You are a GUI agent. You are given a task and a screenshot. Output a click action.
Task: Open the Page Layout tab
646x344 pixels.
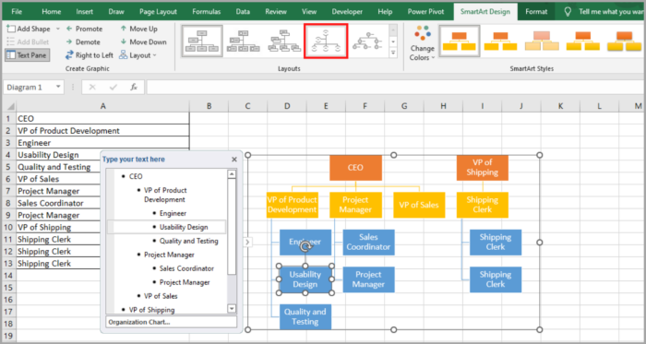coord(158,11)
